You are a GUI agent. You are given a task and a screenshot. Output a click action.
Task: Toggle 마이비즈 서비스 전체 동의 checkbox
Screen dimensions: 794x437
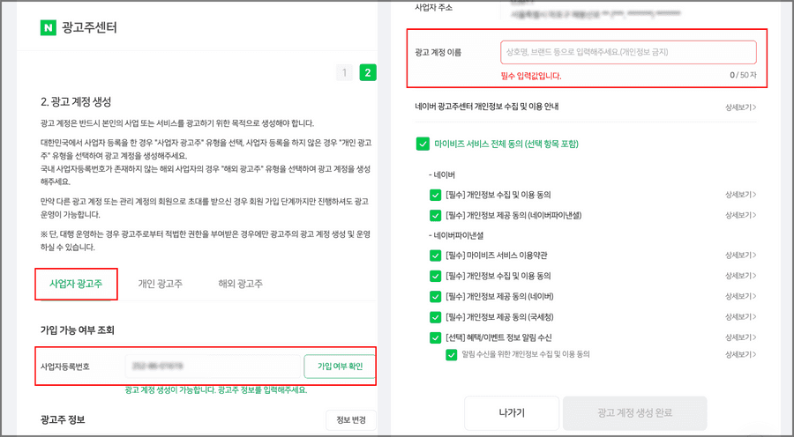point(423,144)
